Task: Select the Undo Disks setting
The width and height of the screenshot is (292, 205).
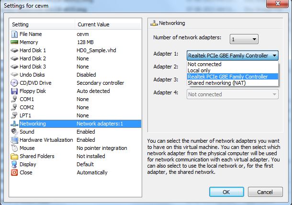Action: click(76, 75)
